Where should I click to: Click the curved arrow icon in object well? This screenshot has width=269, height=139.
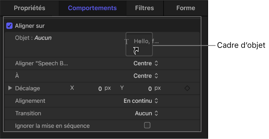click(136, 50)
